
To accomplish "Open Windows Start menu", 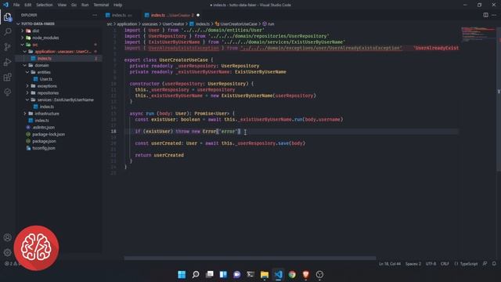I will coord(182,274).
